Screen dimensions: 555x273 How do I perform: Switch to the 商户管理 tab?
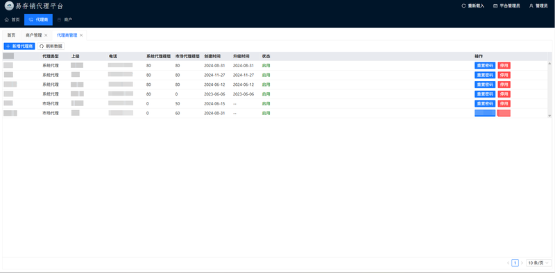pos(34,35)
